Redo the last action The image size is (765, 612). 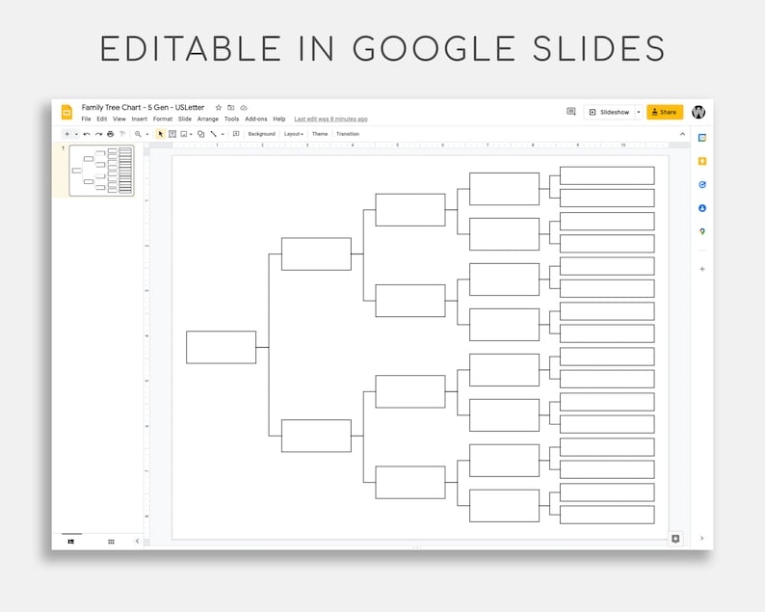[98, 134]
